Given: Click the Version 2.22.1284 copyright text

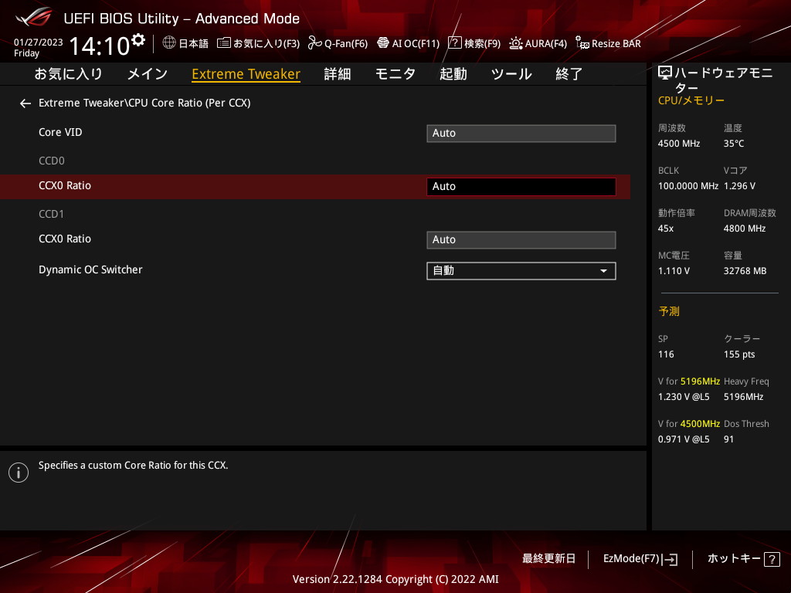Looking at the screenshot, I should tap(395, 579).
